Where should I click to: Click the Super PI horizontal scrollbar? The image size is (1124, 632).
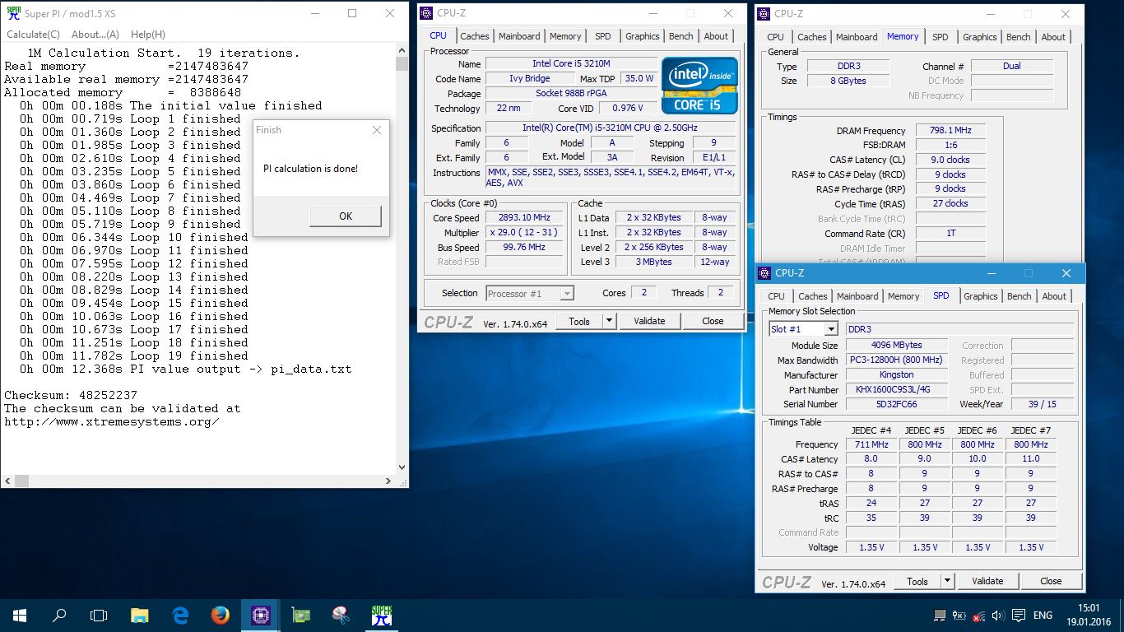coord(198,480)
